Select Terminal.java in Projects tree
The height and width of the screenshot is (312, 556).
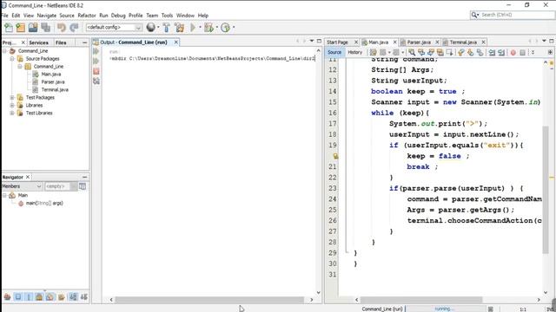(55, 90)
